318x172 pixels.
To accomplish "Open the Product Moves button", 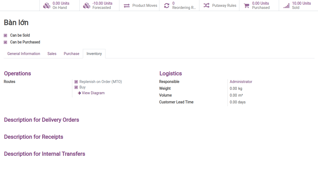I will coord(139,5).
